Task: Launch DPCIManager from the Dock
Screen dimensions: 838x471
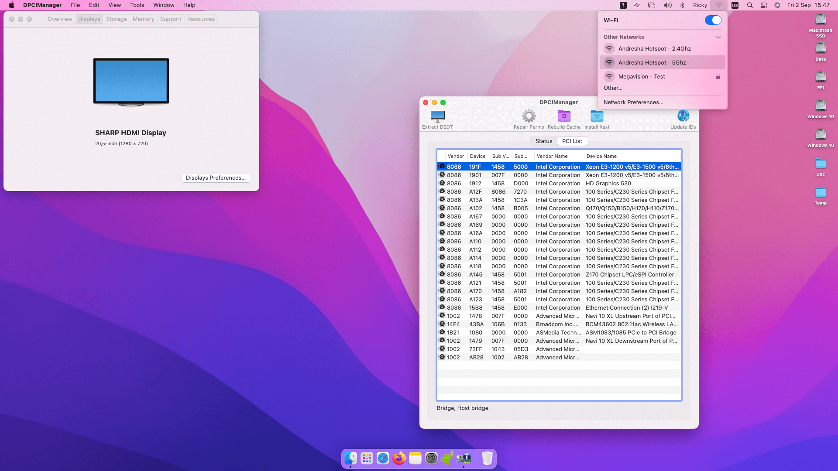Action: (464, 458)
